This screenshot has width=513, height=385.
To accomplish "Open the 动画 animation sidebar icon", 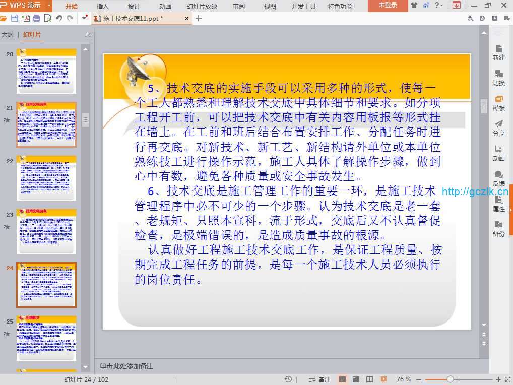I will click(498, 153).
